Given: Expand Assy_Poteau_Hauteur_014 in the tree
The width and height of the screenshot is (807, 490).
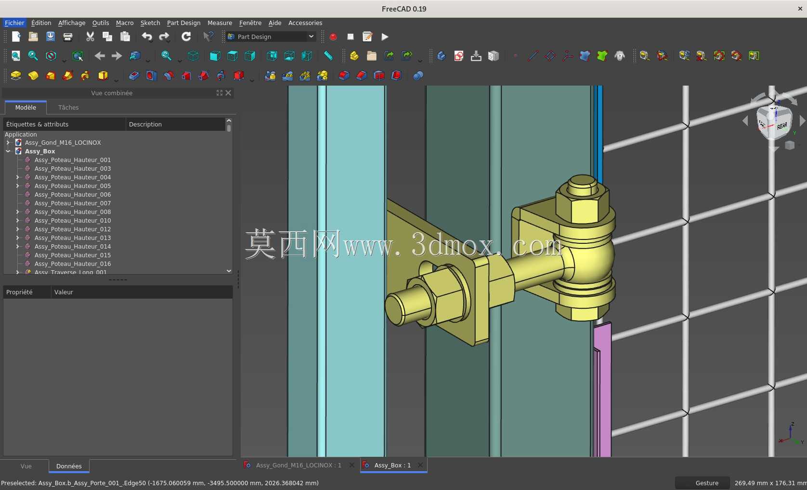Looking at the screenshot, I should pyautogui.click(x=18, y=247).
